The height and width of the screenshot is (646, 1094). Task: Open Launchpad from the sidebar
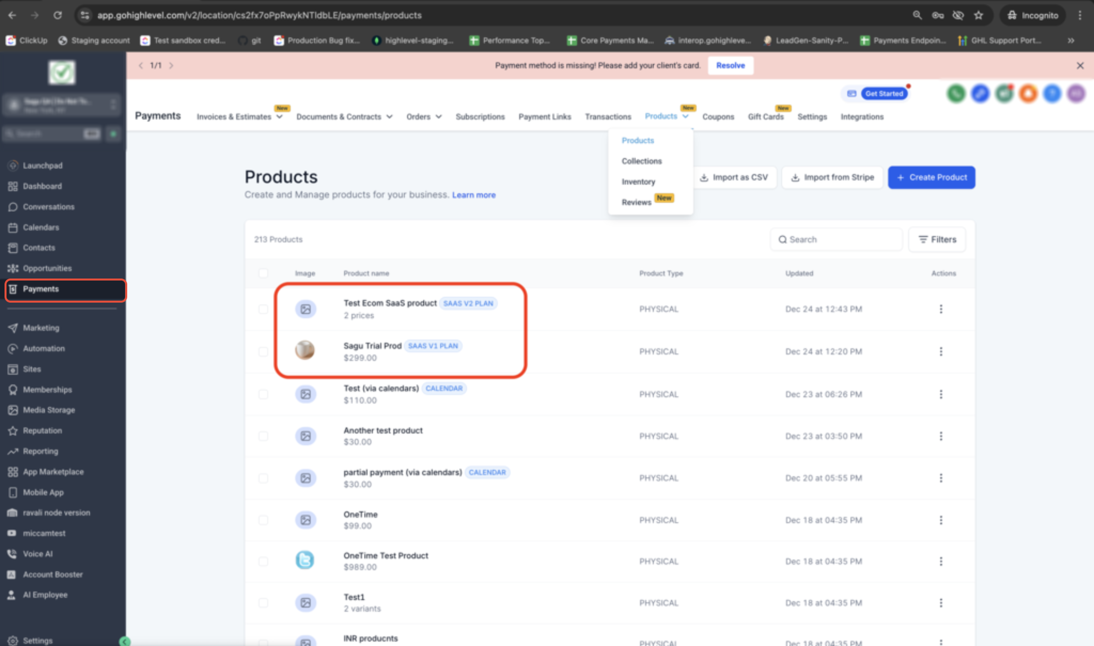click(x=42, y=165)
